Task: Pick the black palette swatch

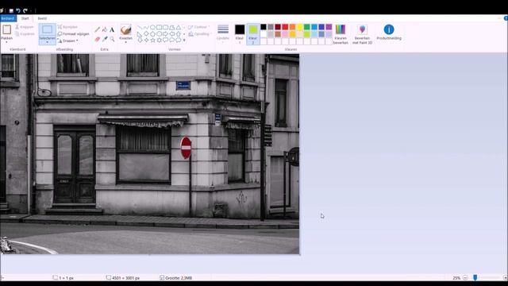Action: (264, 27)
